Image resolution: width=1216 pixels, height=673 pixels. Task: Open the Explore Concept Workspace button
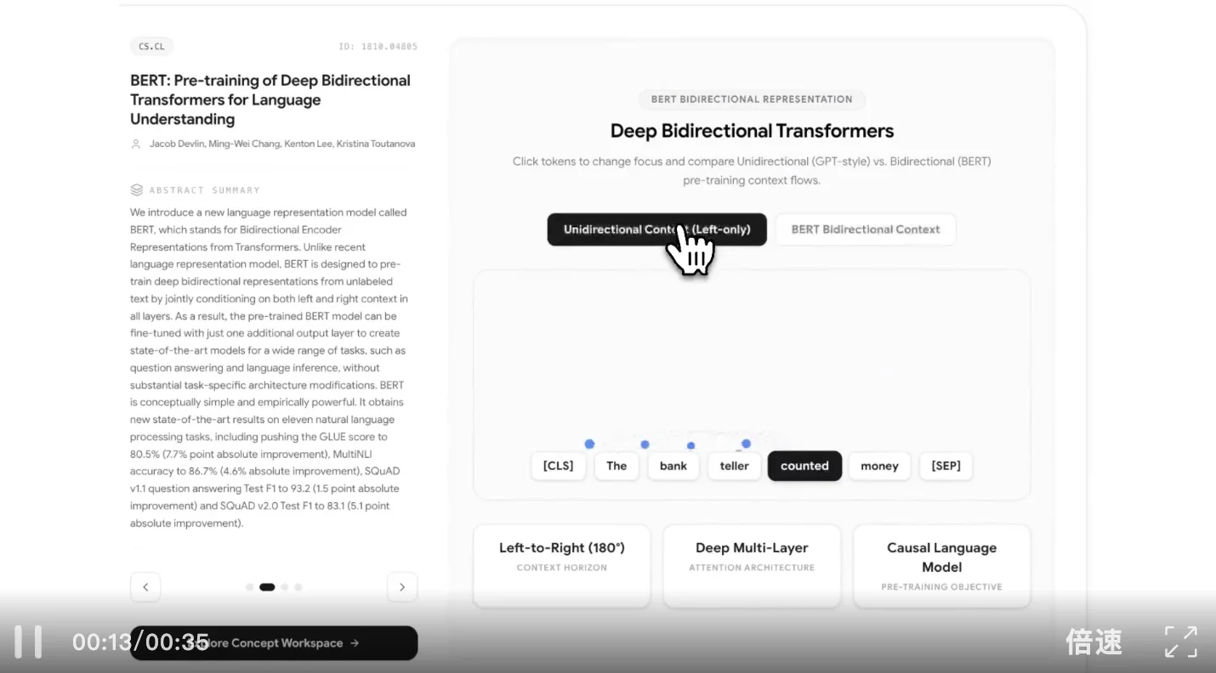click(274, 643)
